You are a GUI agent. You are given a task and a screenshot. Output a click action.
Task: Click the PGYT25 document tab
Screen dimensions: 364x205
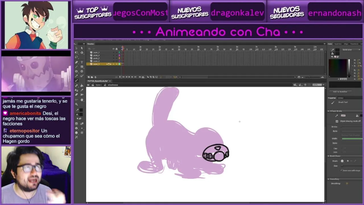pos(98,81)
